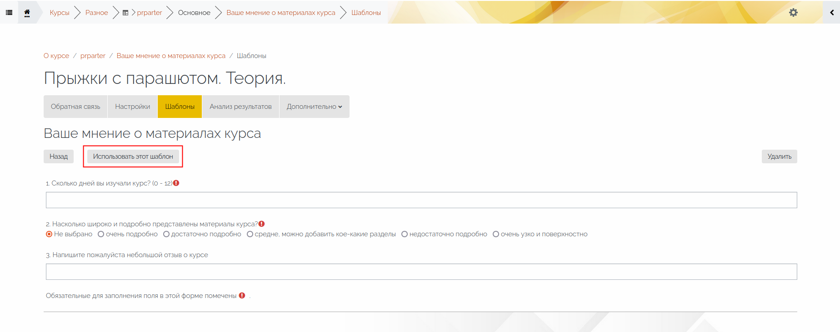Click the course sections icon before prparter
840x332 pixels.
(x=125, y=13)
